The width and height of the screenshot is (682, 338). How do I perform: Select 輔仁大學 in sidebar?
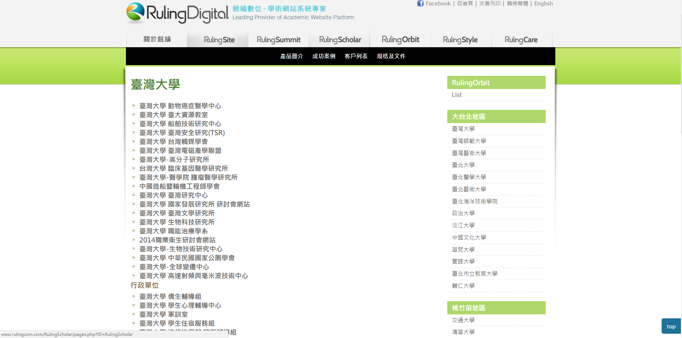coord(463,286)
